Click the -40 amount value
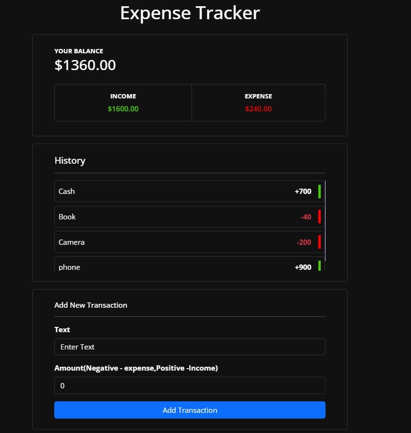Image resolution: width=411 pixels, height=433 pixels. point(306,217)
